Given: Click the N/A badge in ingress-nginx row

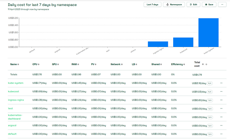Looking at the screenshot, I should click(x=210, y=101).
